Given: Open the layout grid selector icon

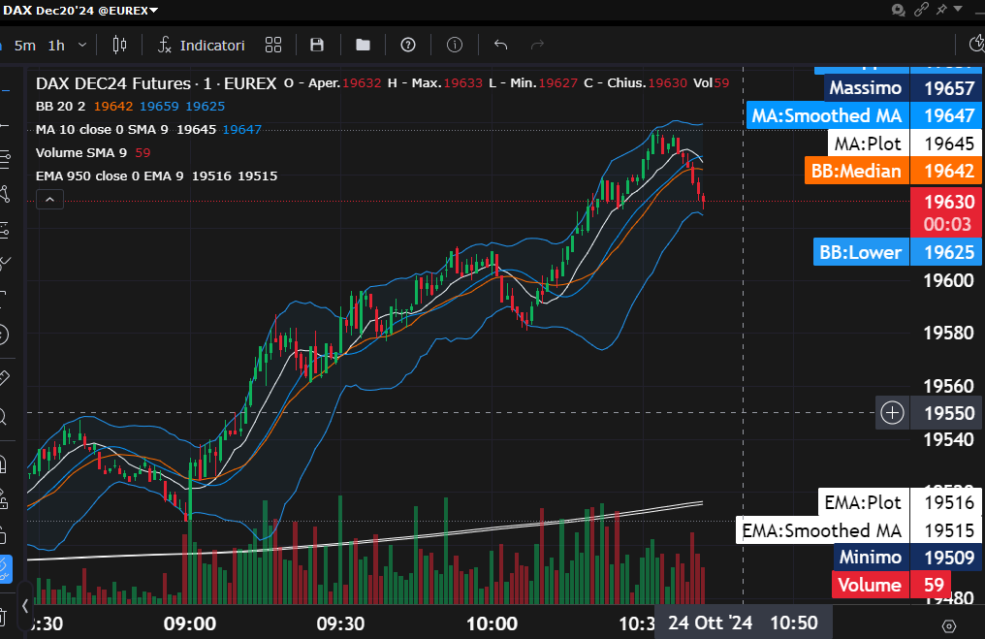Looking at the screenshot, I should coord(273,45).
